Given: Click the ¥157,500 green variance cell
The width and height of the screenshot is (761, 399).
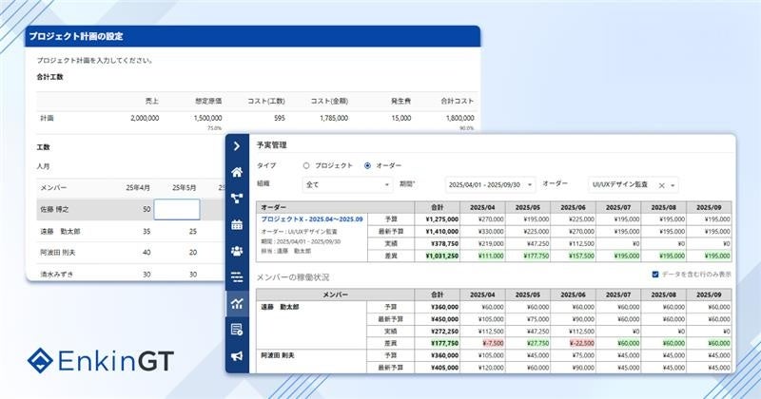Looking at the screenshot, I should tap(581, 256).
